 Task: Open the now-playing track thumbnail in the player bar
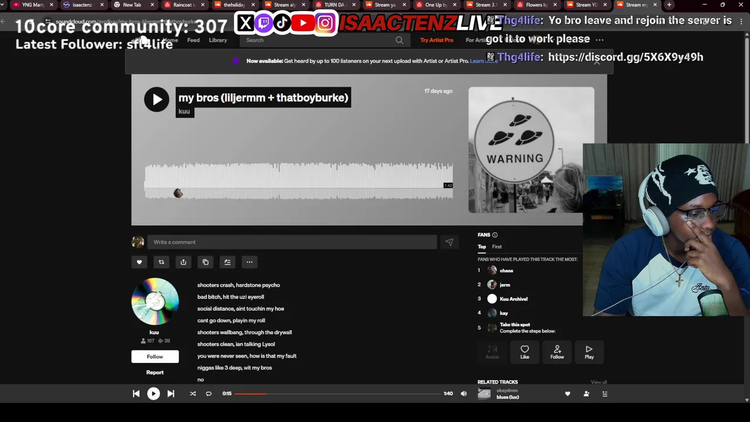484,394
